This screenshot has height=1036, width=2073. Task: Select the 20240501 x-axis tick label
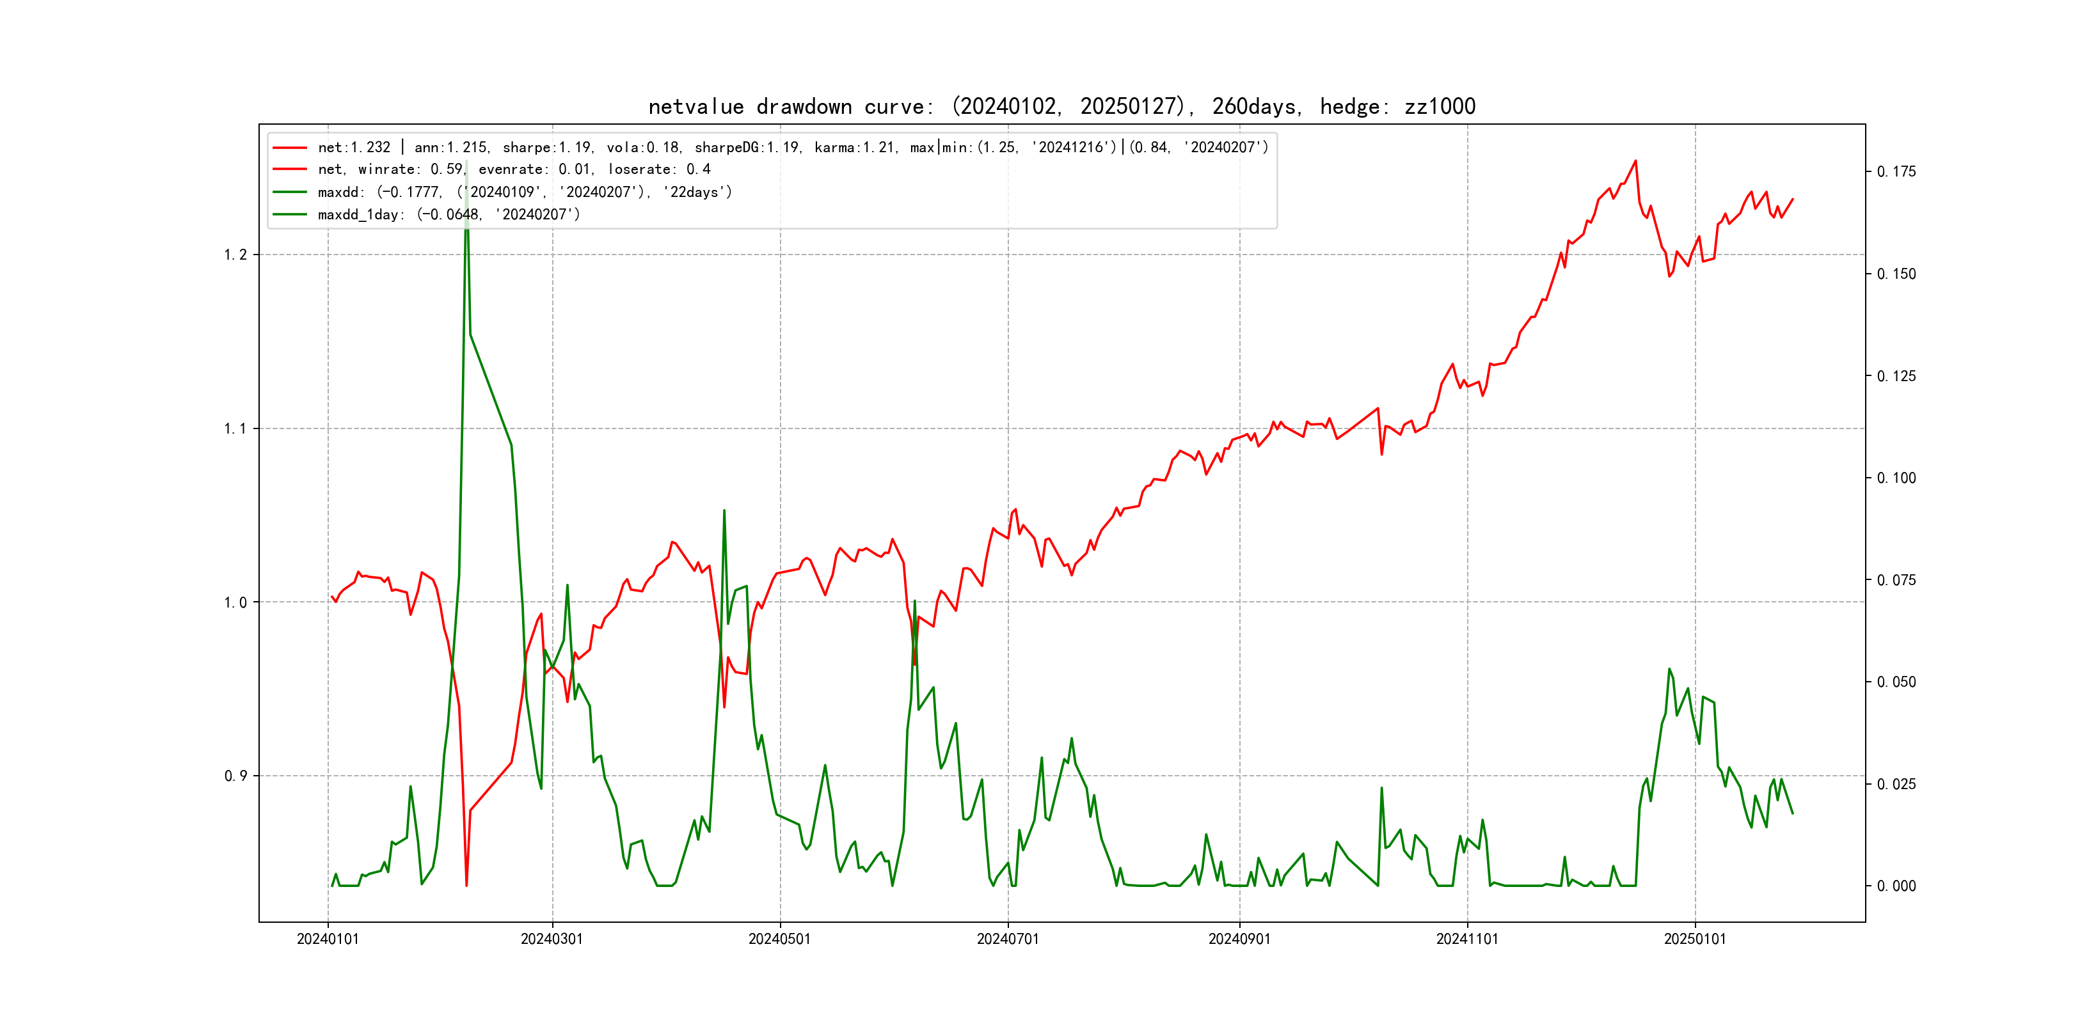coord(779,939)
